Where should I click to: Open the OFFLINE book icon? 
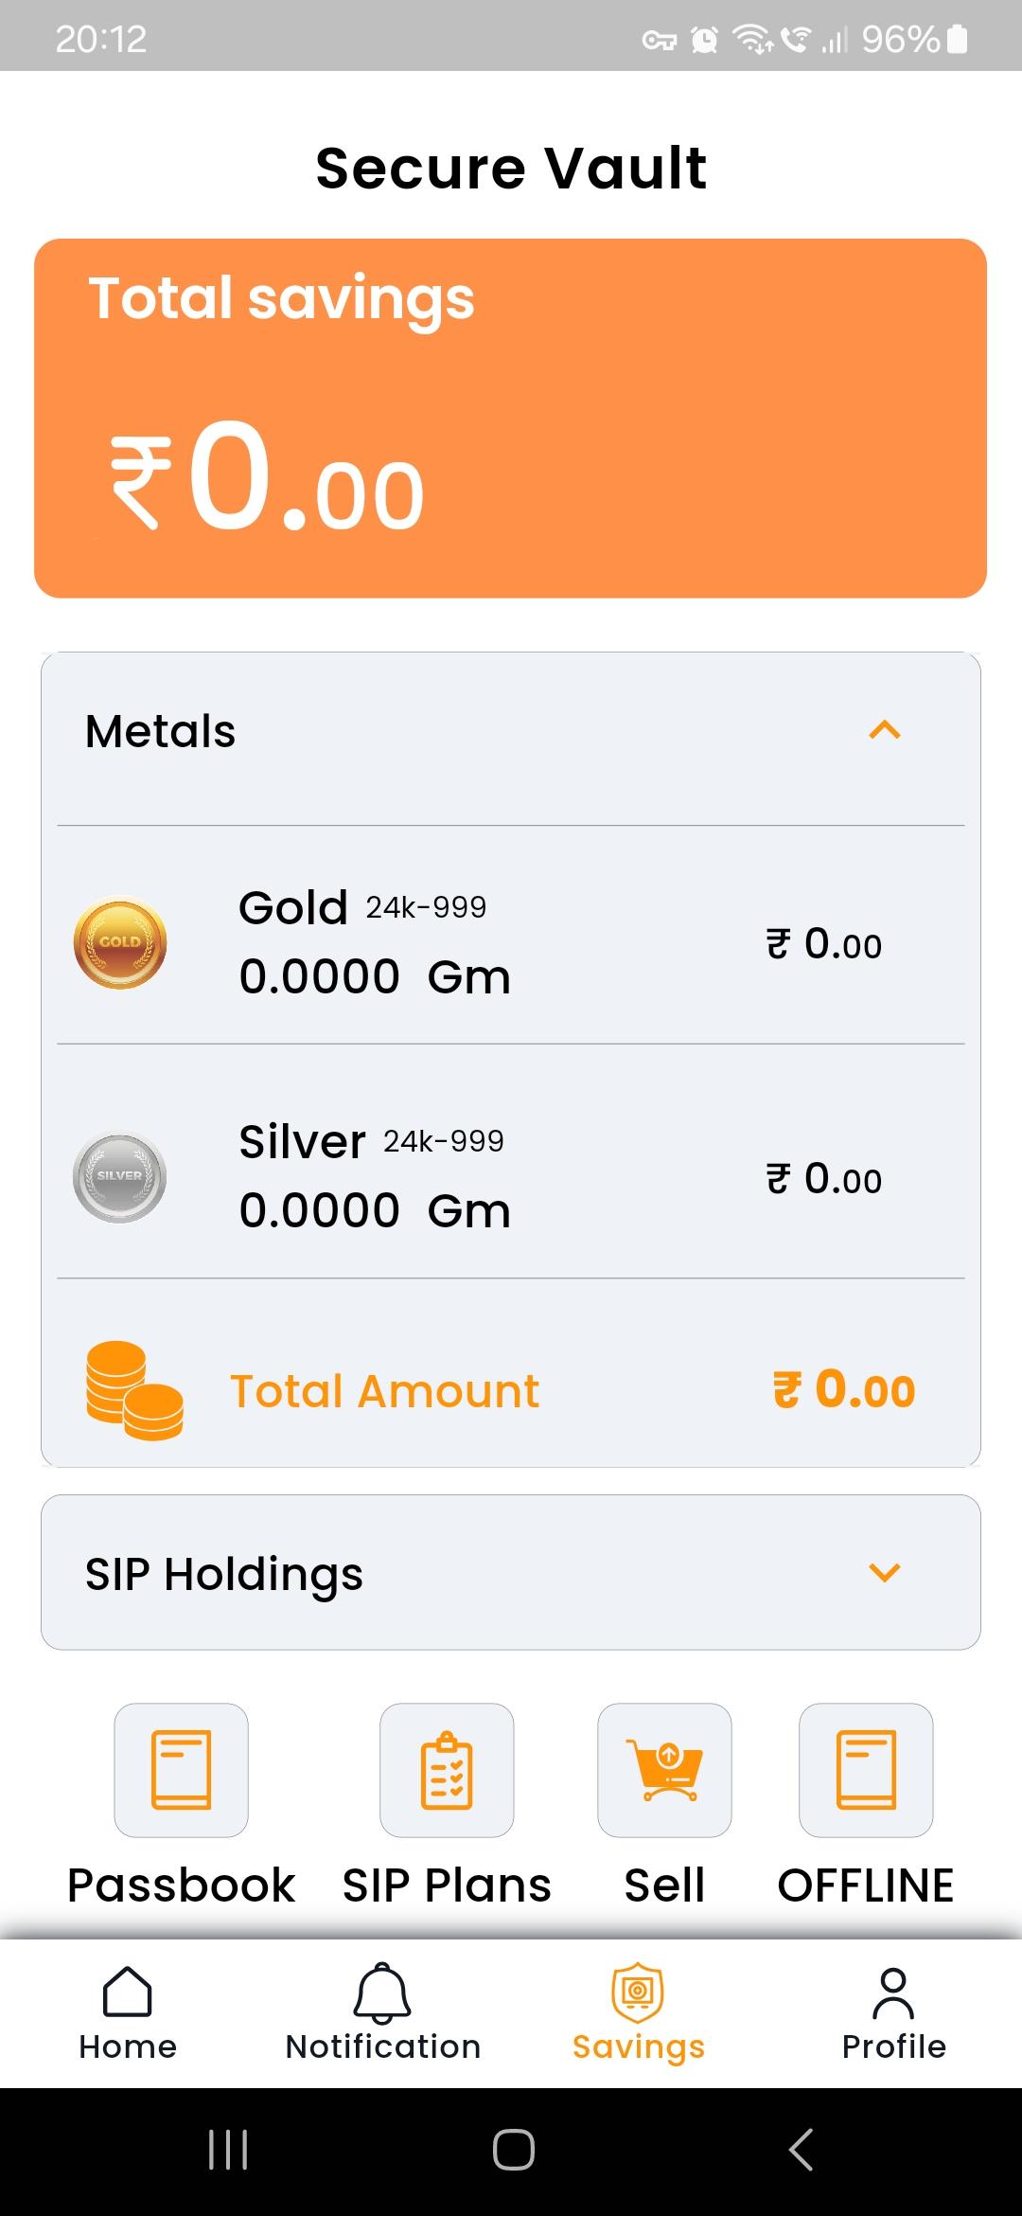(866, 1770)
